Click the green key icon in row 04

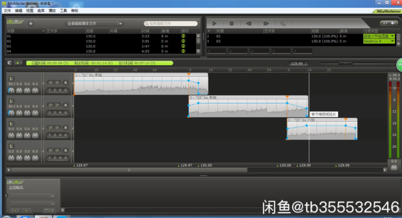tap(183, 51)
